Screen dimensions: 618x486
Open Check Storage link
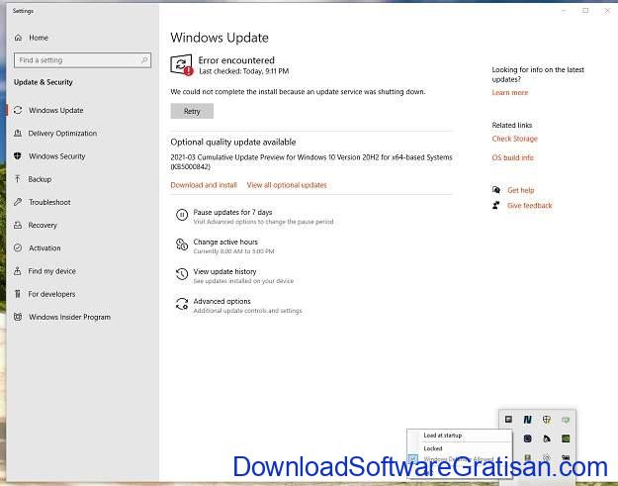coord(515,139)
